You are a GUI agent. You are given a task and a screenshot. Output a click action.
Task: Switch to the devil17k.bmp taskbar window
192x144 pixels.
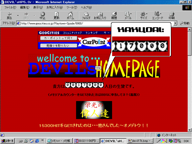click(140, 141)
